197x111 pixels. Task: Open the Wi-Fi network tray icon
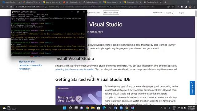[x=179, y=108]
